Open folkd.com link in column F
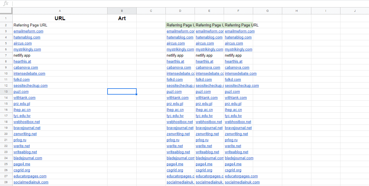Screen dimensions: 369x186 [233, 79]
